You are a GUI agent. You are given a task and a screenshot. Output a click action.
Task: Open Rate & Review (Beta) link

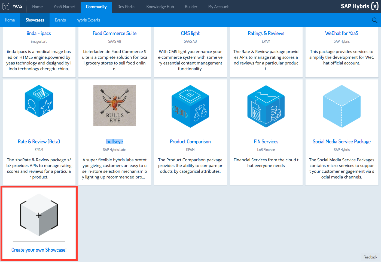coord(39,142)
